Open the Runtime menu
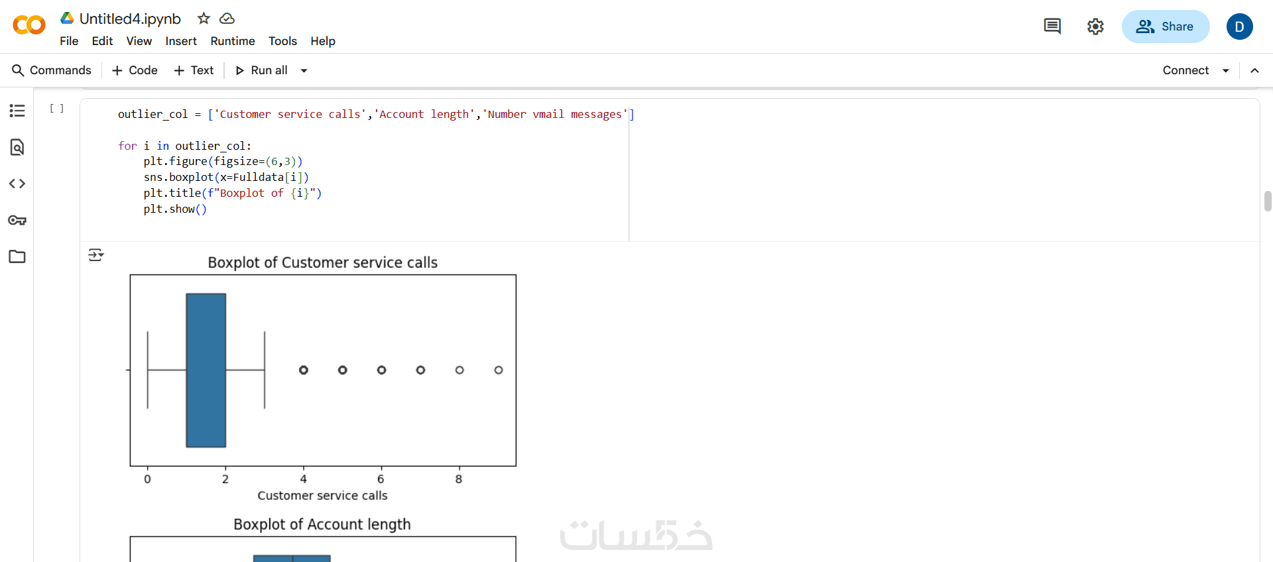The width and height of the screenshot is (1273, 562). tap(233, 41)
